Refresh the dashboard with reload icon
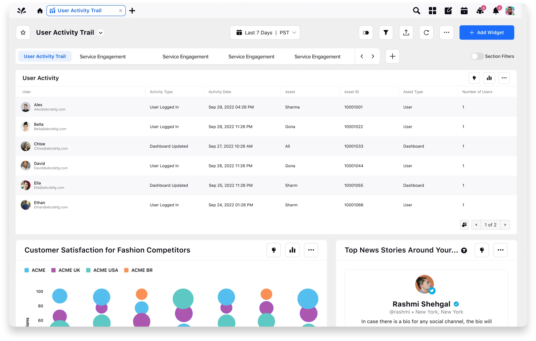This screenshot has width=536, height=341. pyautogui.click(x=426, y=33)
